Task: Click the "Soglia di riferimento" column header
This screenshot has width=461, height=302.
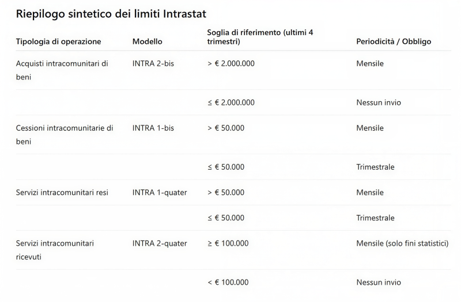Action: pos(260,37)
